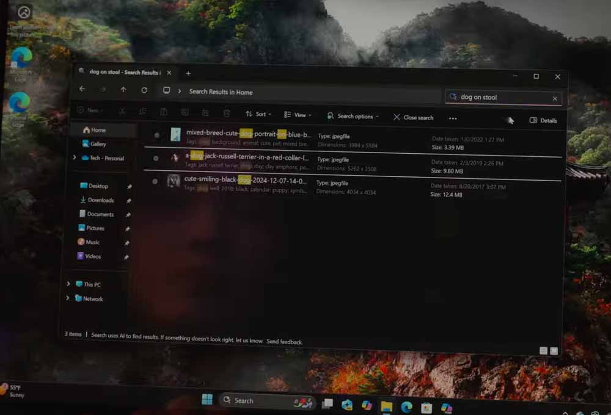Expand the This PC tree node

pos(68,284)
